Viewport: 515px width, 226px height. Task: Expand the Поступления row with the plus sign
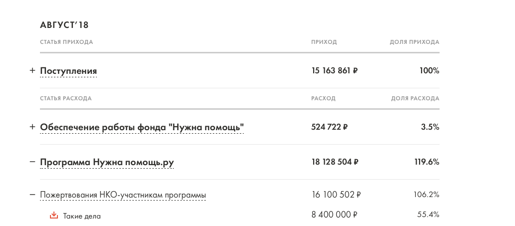pos(32,71)
